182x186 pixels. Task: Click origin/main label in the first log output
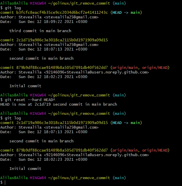tap(125, 67)
